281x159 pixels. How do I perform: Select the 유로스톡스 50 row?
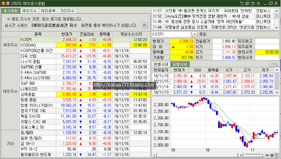coord(85,127)
